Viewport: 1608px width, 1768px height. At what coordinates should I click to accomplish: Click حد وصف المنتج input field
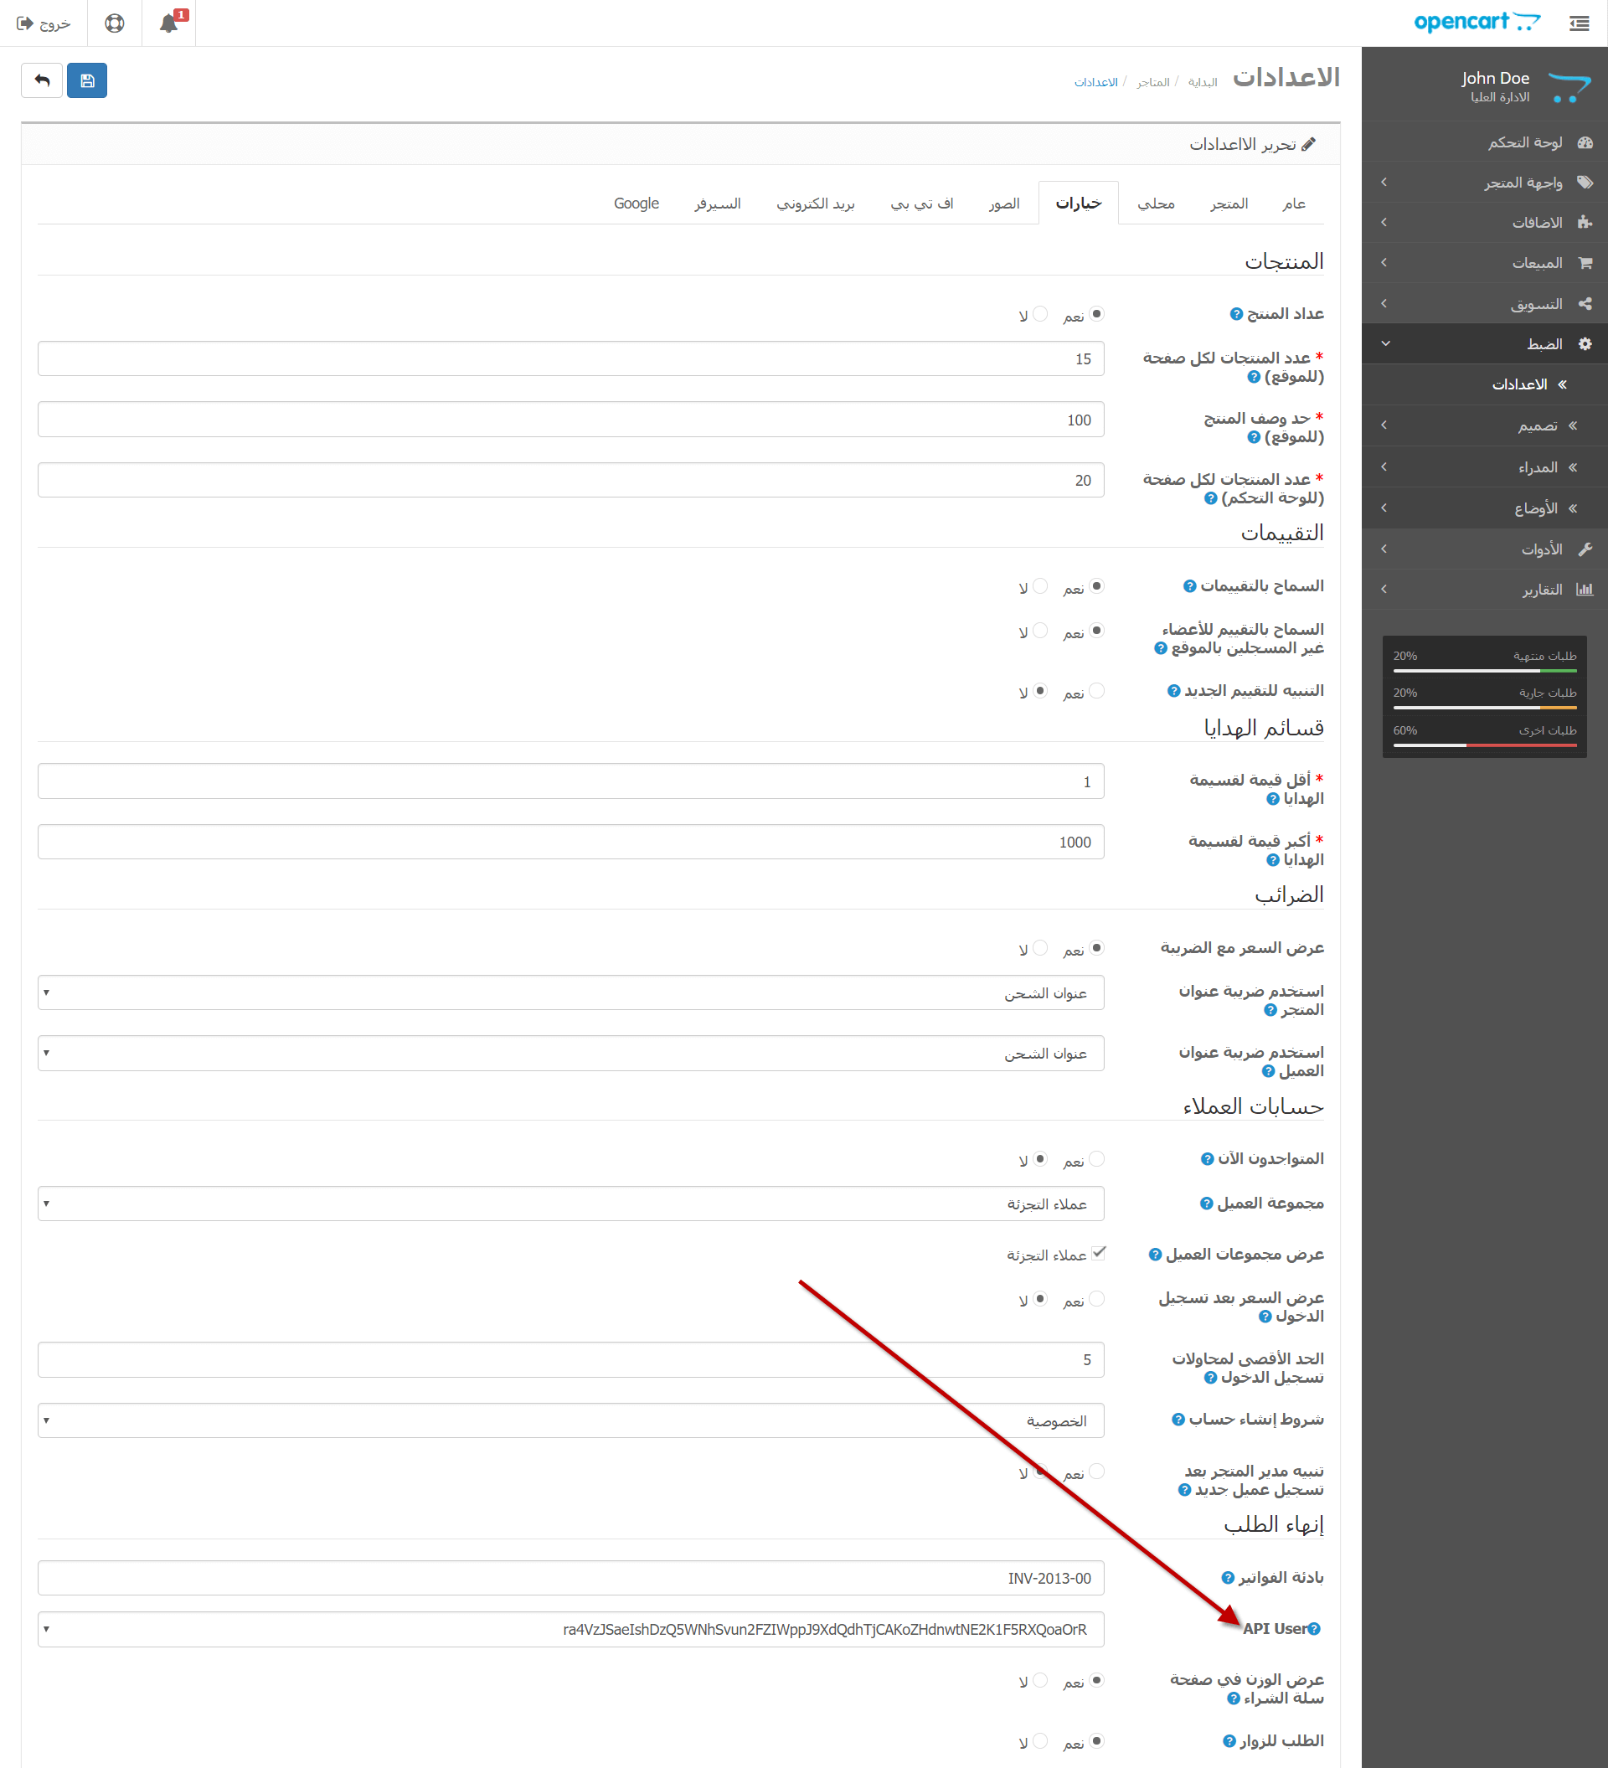click(x=571, y=420)
